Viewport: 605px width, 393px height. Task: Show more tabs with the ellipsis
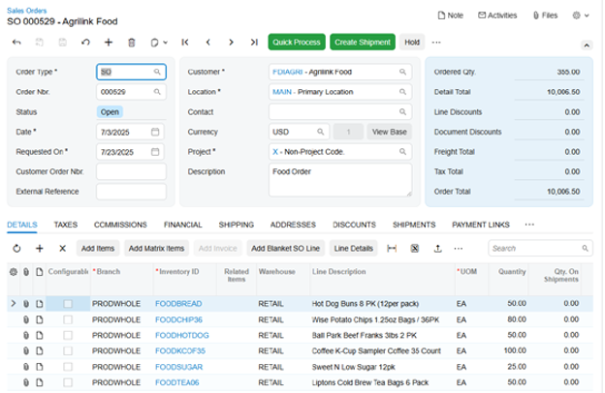pos(529,225)
